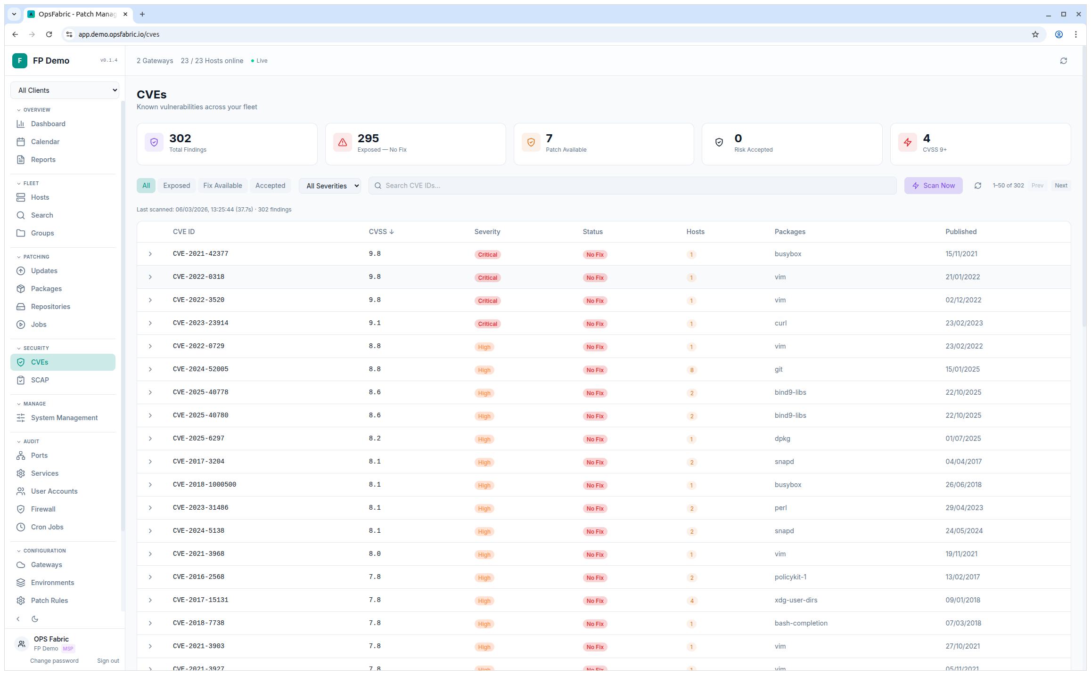Open the All Clients dropdown

[65, 90]
